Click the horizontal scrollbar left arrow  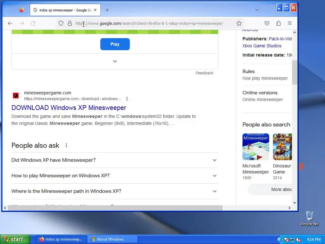[5, 208]
